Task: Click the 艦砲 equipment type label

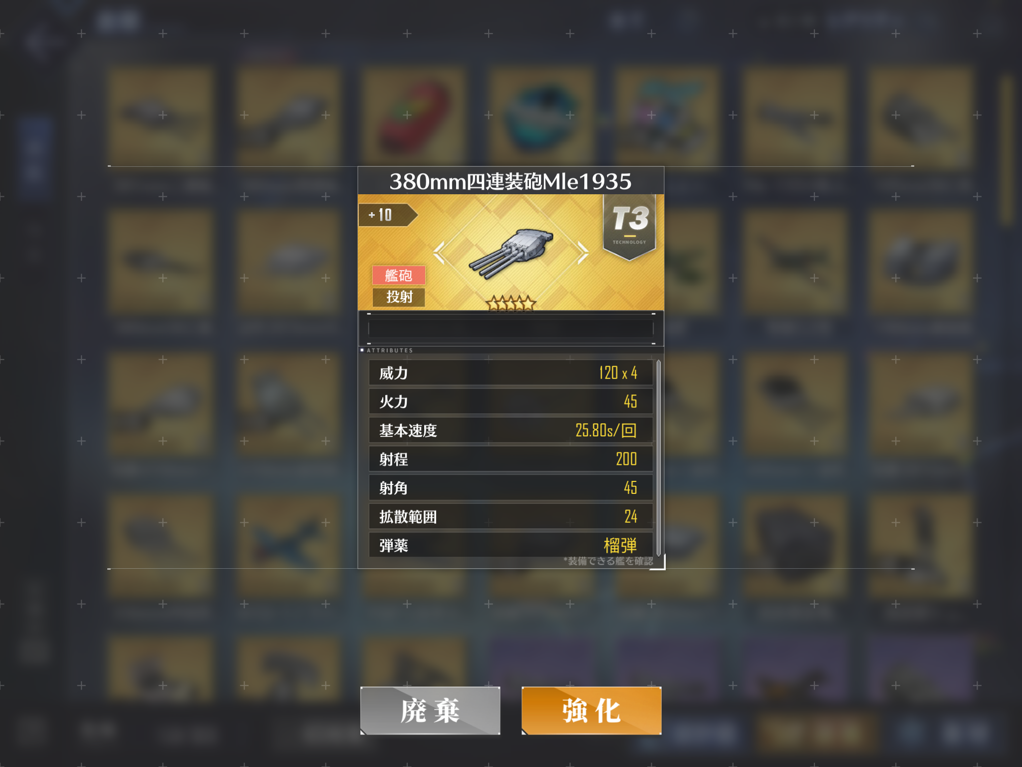Action: (399, 275)
